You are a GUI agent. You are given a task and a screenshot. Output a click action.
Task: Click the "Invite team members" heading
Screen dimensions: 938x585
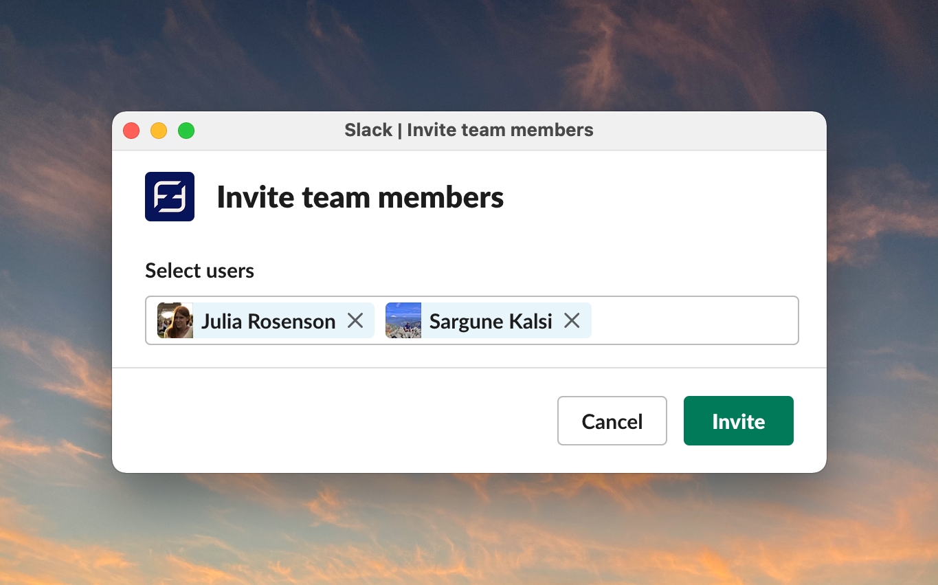point(360,197)
